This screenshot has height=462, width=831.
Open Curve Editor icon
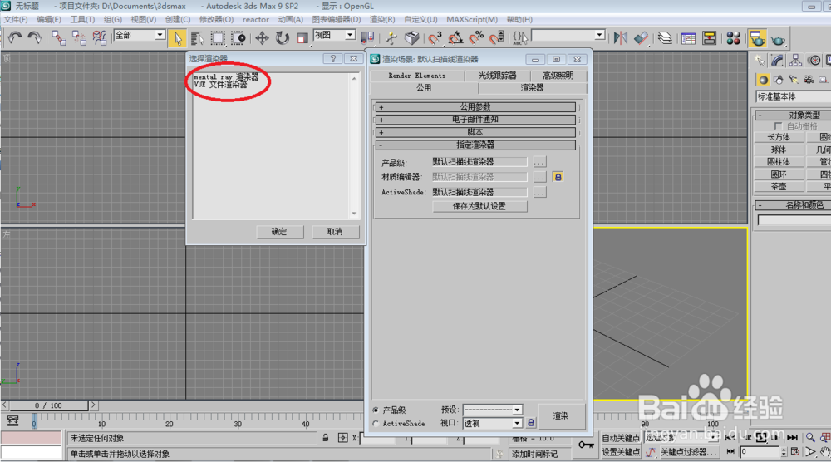pos(688,38)
